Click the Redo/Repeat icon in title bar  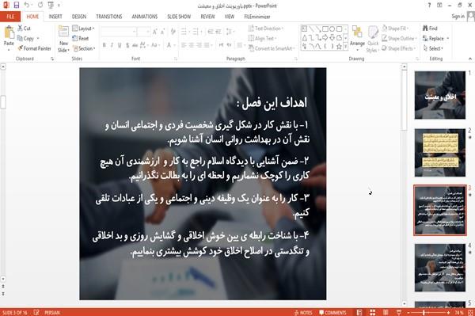(40, 5)
